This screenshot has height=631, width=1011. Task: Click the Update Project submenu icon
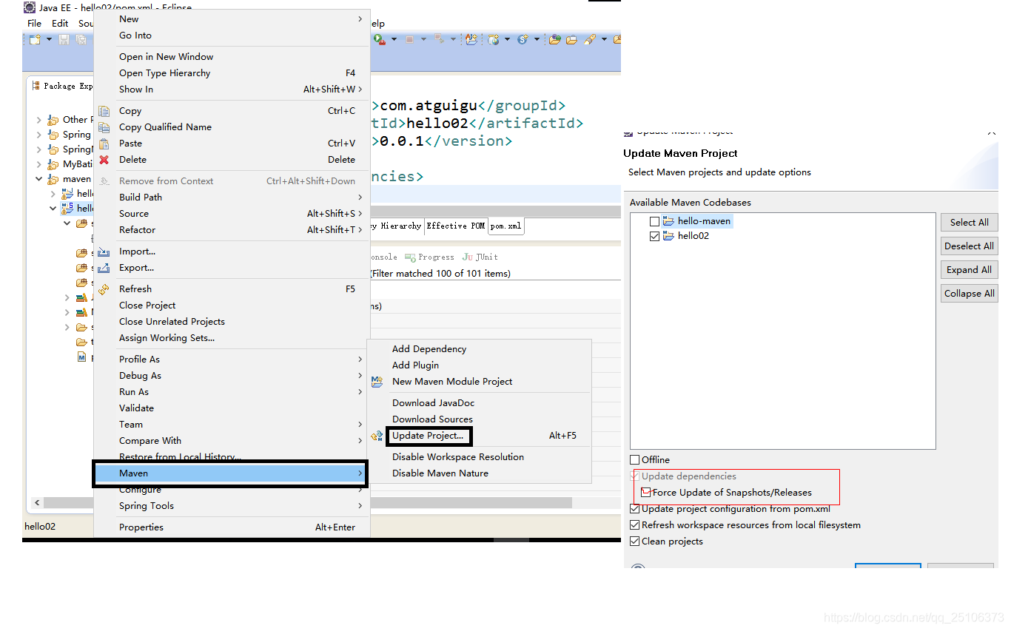pos(377,436)
